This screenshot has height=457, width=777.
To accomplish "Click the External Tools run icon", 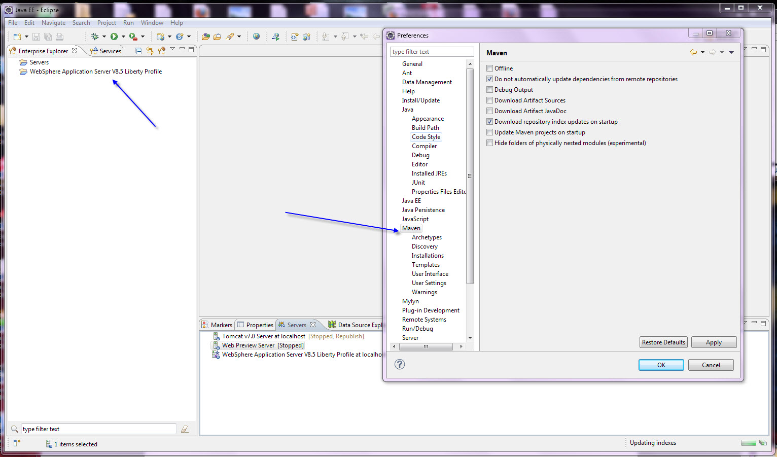I will 133,37.
